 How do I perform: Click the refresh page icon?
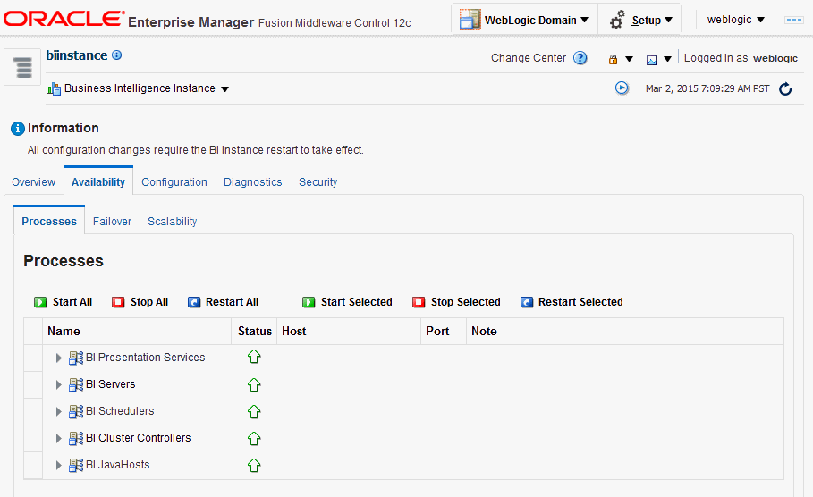coord(785,88)
